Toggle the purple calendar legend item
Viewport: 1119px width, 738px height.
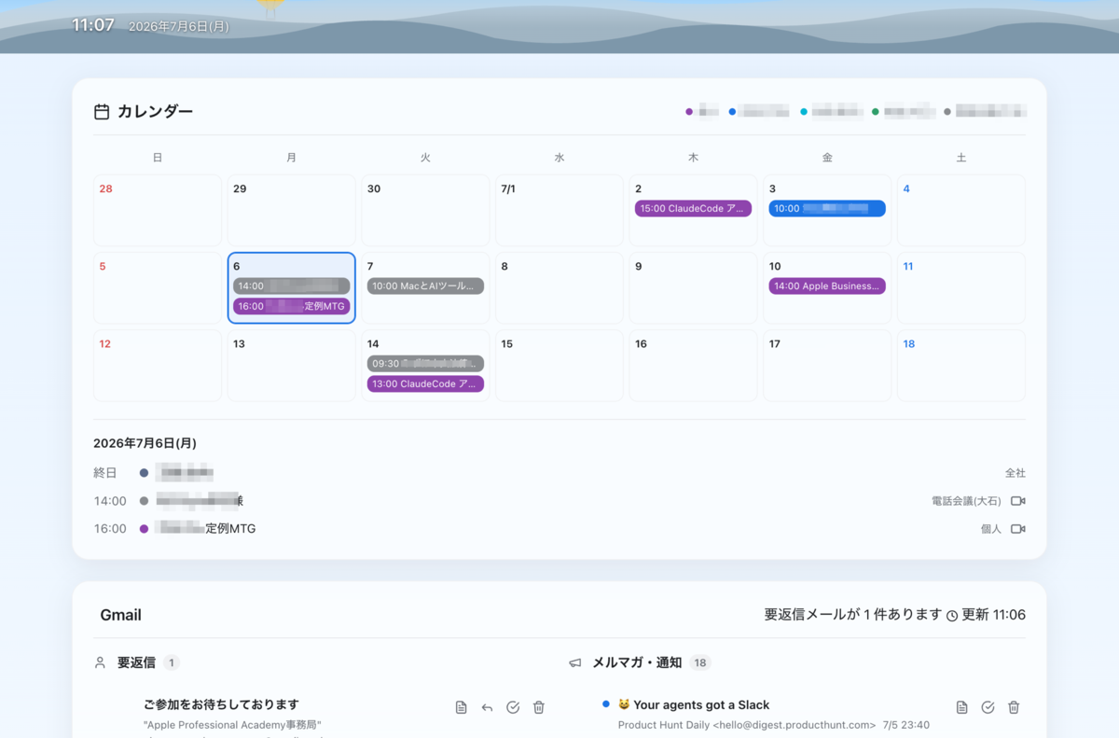tap(702, 112)
